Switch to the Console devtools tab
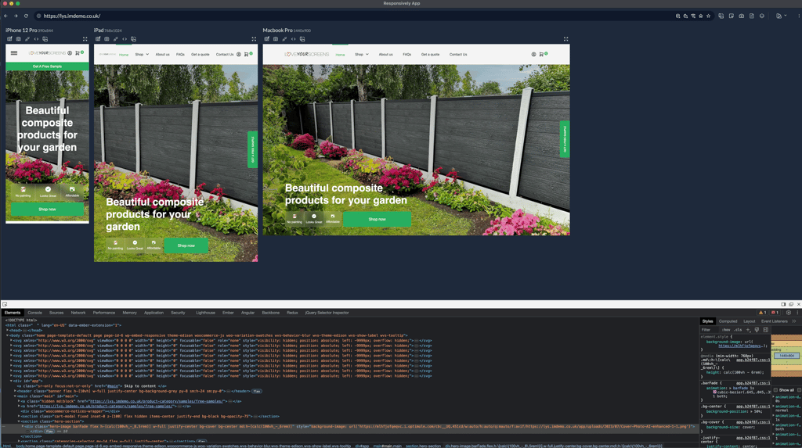 click(34, 313)
